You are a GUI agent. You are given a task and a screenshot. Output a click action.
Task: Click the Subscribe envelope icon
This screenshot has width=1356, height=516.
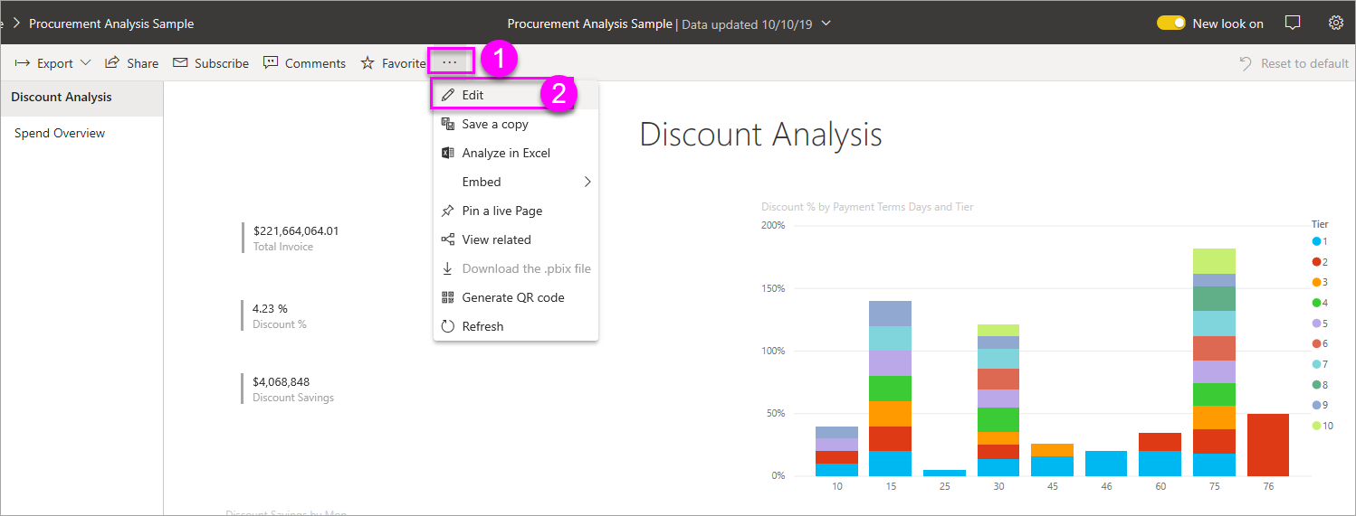click(180, 63)
